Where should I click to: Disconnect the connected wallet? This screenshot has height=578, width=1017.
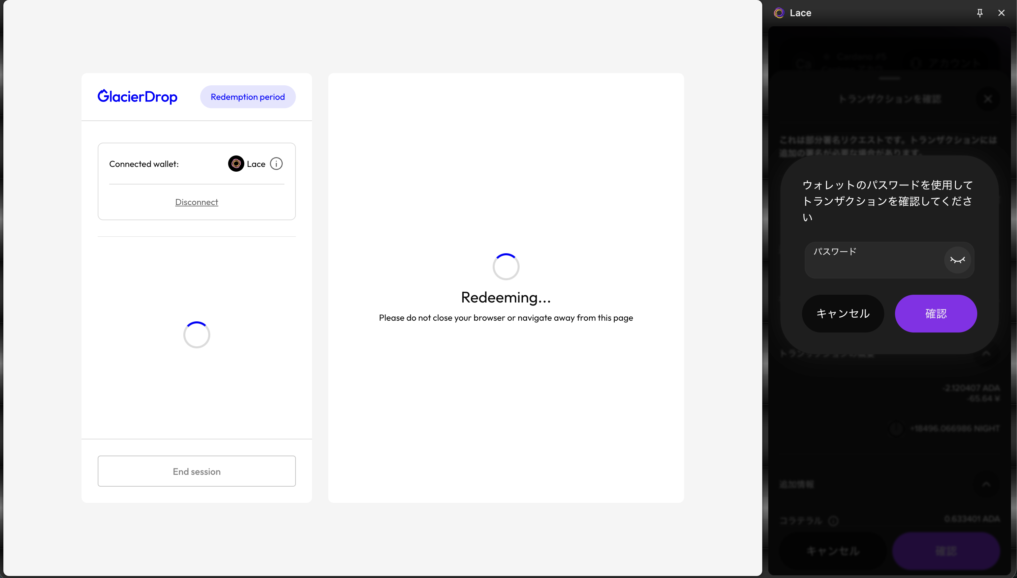click(197, 202)
